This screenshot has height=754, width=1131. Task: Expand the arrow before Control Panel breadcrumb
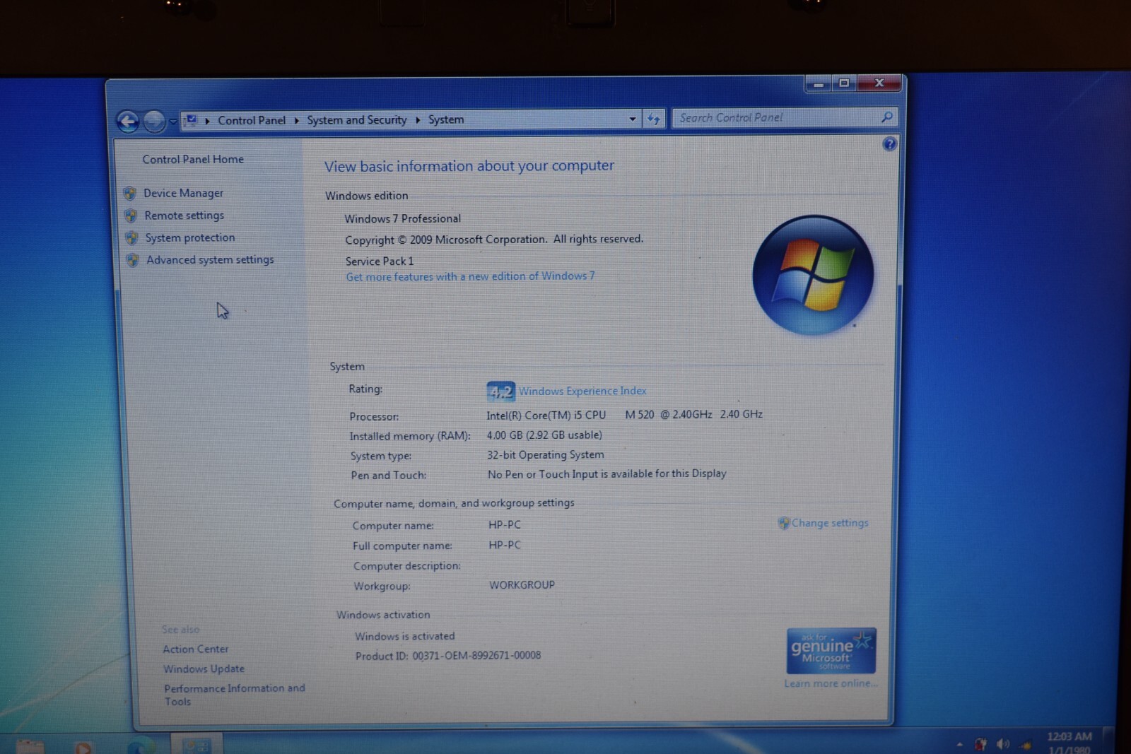click(207, 121)
